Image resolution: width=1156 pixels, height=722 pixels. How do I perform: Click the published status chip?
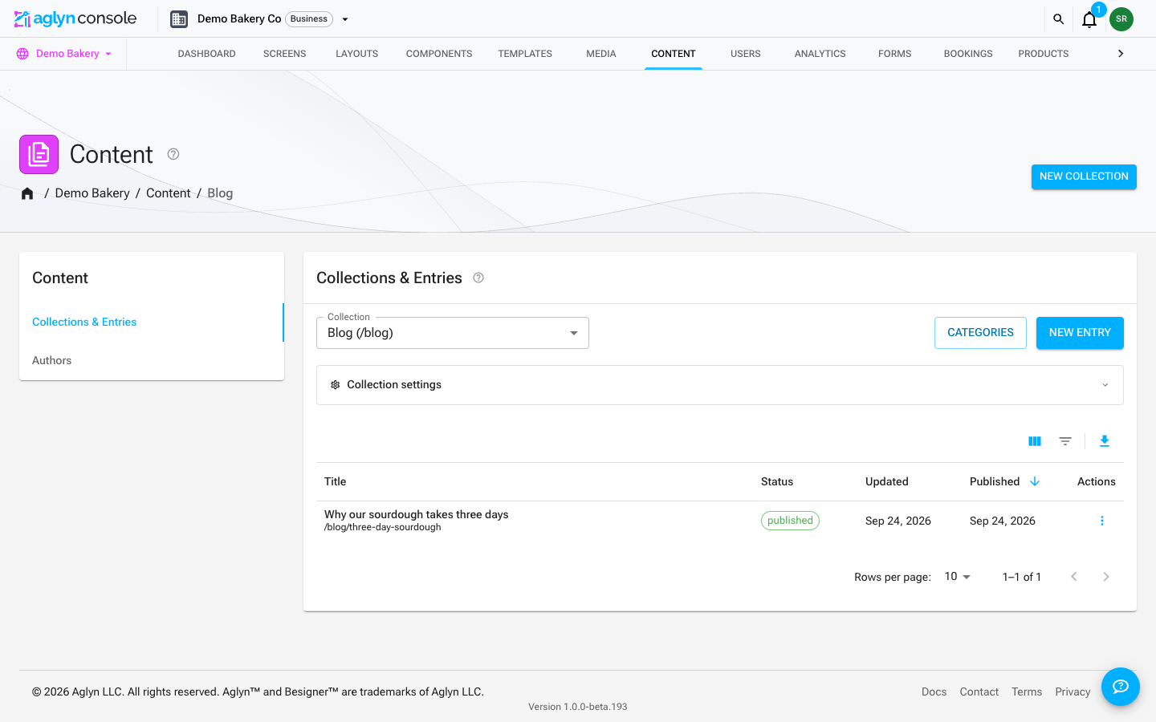click(790, 521)
